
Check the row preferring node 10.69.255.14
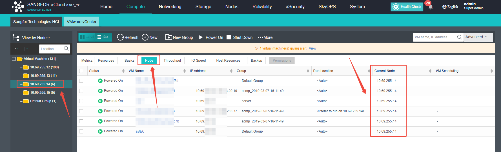coord(81,111)
